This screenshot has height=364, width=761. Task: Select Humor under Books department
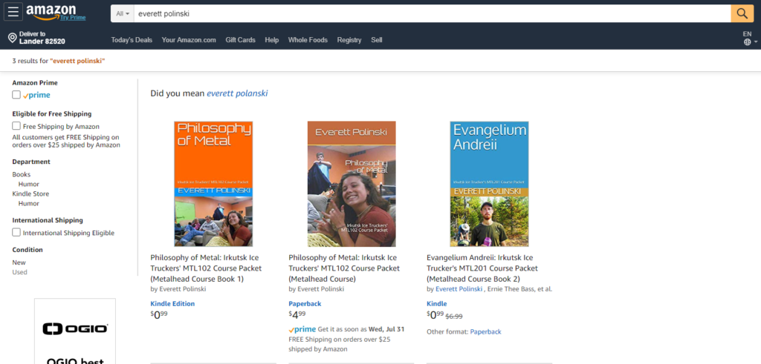point(29,184)
